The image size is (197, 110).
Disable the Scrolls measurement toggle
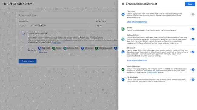pyautogui.click(x=192, y=29)
